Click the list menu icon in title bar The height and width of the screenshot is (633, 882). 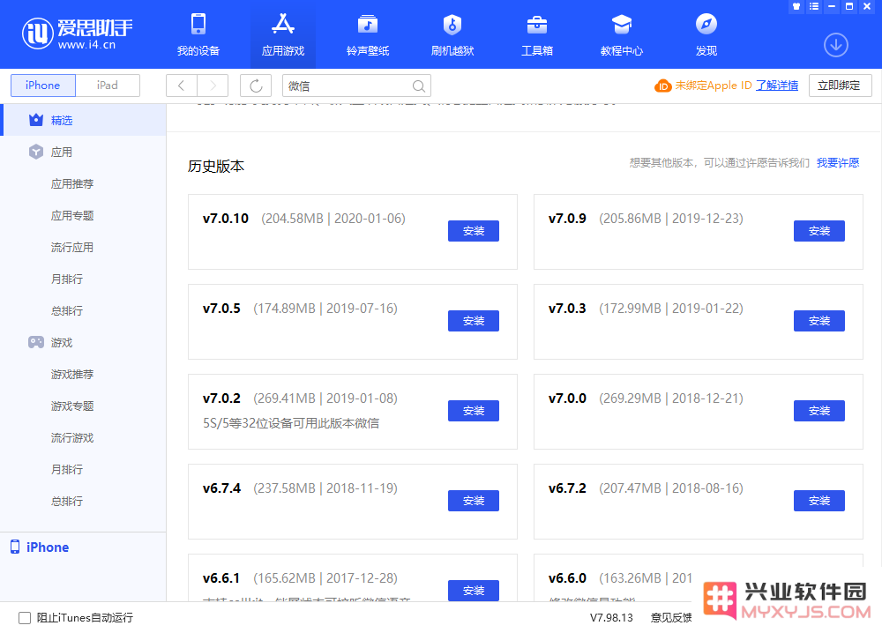point(814,7)
